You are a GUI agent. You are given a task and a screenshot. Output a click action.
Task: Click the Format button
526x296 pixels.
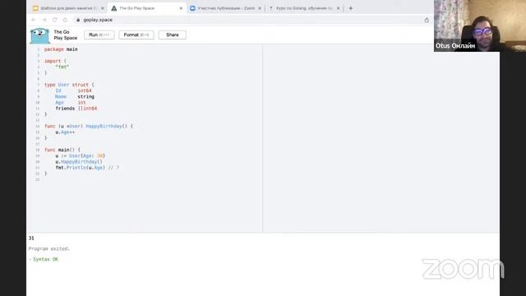tap(136, 35)
